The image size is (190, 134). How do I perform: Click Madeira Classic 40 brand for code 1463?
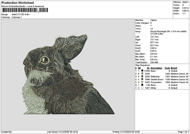[x=180, y=74]
